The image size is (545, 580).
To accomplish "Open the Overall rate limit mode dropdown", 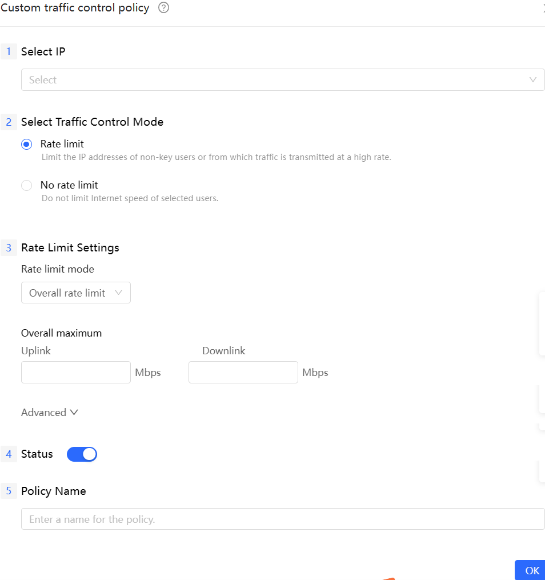I will pos(76,293).
